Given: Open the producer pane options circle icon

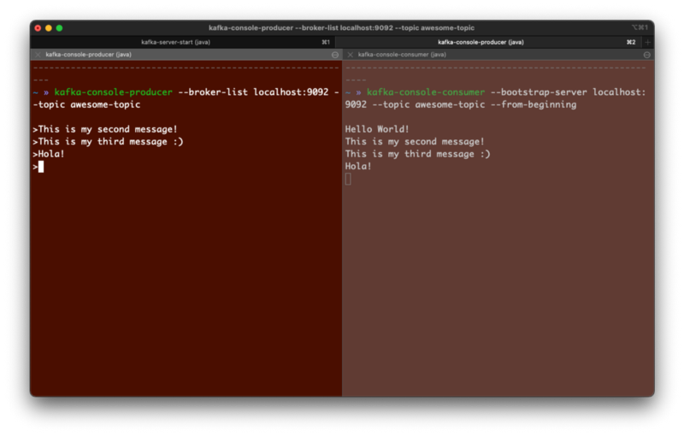Looking at the screenshot, I should [x=335, y=55].
